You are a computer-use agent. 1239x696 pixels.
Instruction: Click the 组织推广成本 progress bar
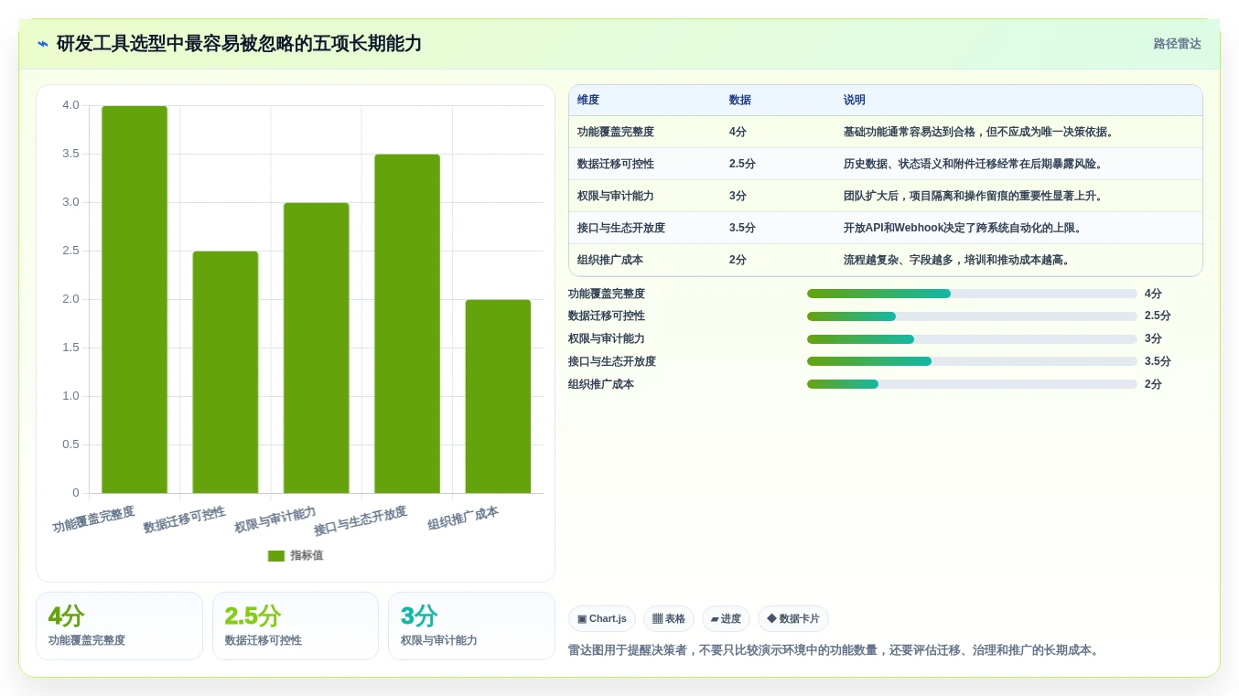coord(972,384)
